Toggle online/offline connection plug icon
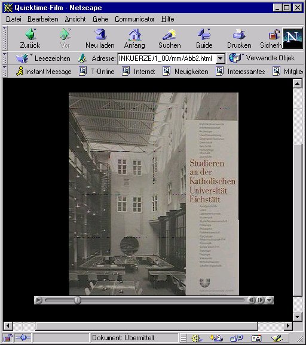 coord(23,337)
